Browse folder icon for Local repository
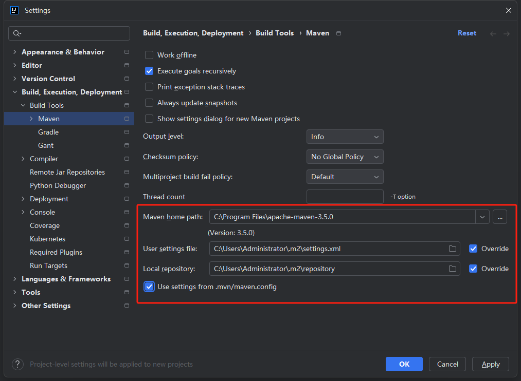This screenshot has height=381, width=521. 453,269
